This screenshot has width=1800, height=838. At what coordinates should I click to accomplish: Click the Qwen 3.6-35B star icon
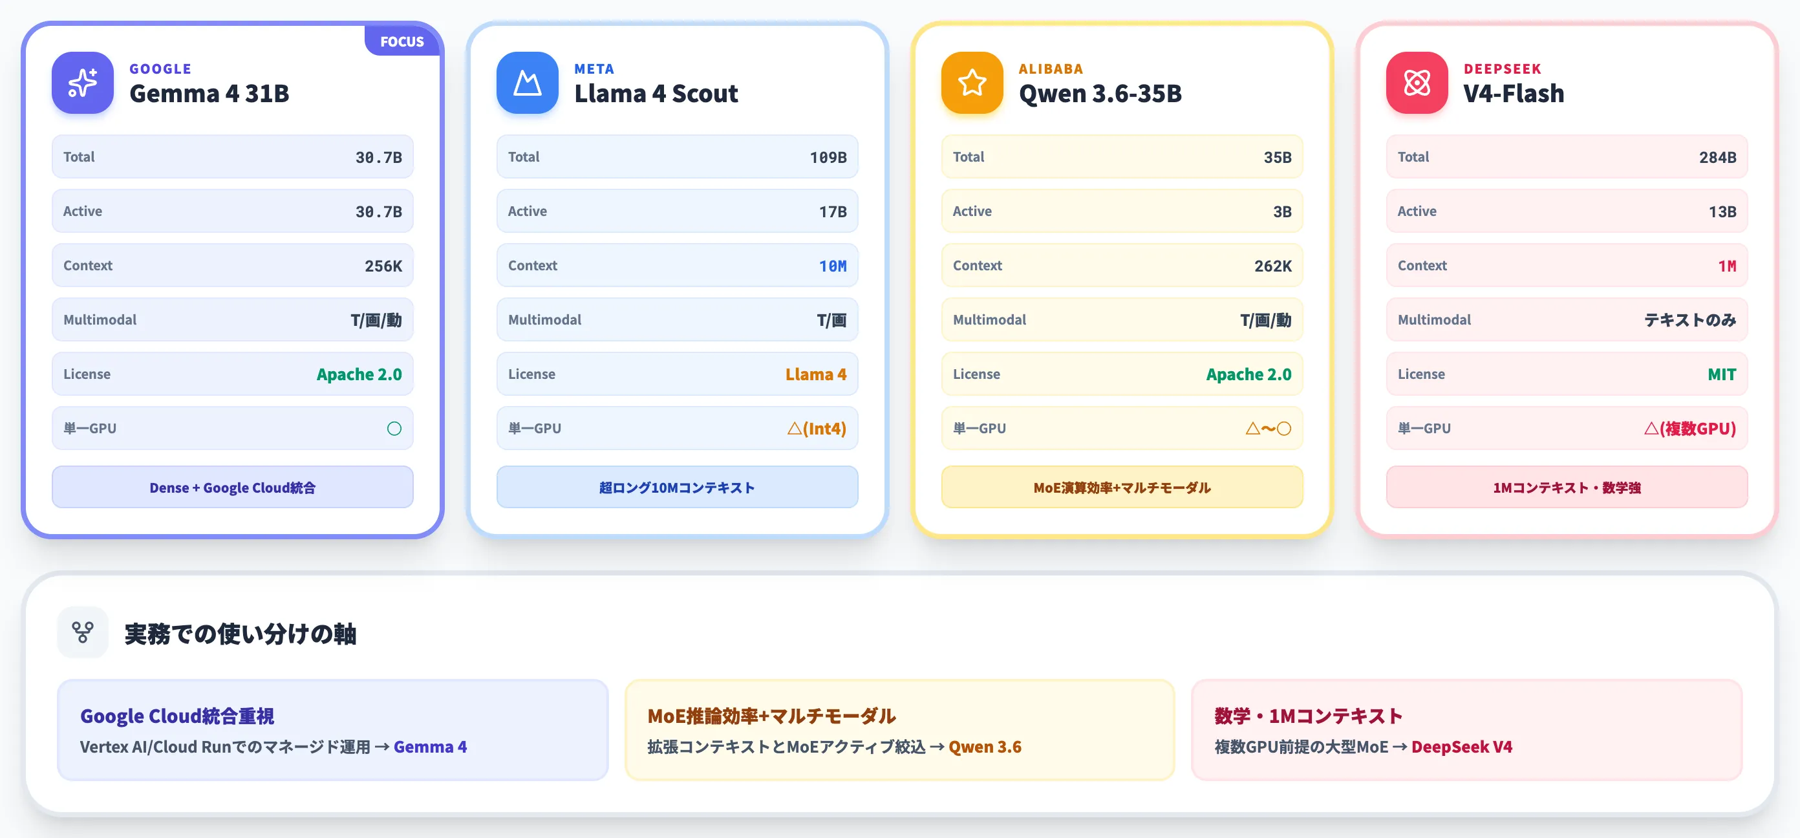click(x=972, y=83)
